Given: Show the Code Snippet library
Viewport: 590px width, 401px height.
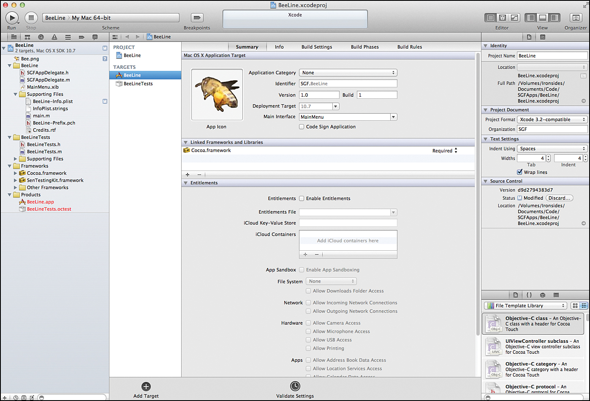Looking at the screenshot, I should [529, 295].
